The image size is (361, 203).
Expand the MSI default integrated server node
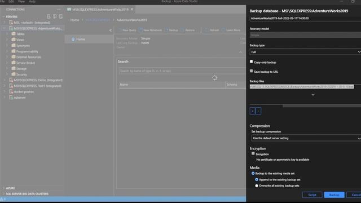pyautogui.click(x=5, y=23)
